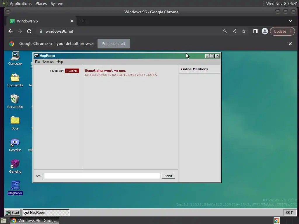299x224 pixels.
Task: Click the 06:40 AM message timestamp
Action: point(57,71)
